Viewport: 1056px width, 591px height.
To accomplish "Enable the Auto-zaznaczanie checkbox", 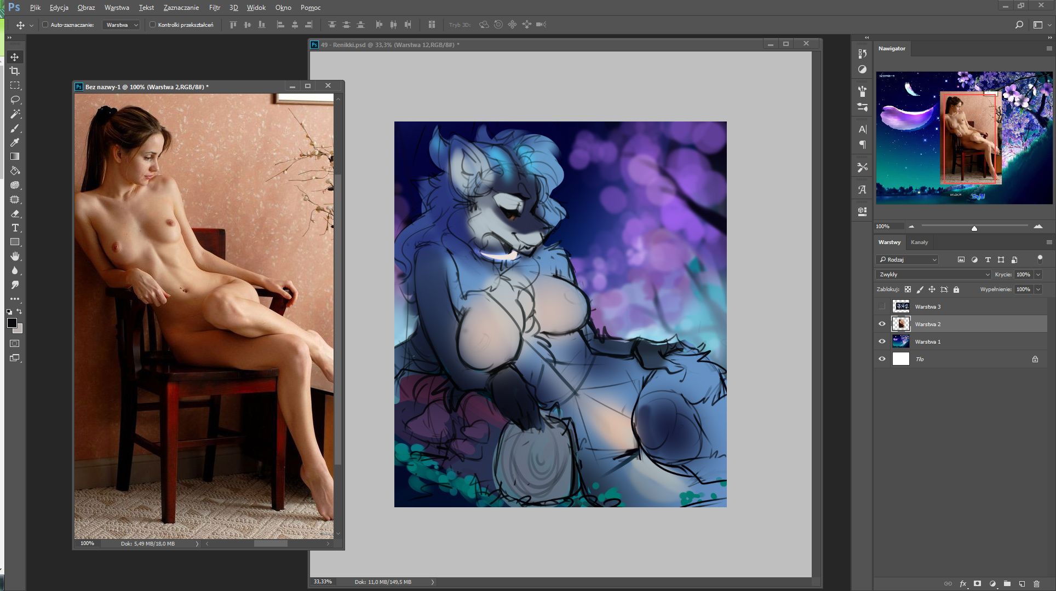I will (x=45, y=25).
